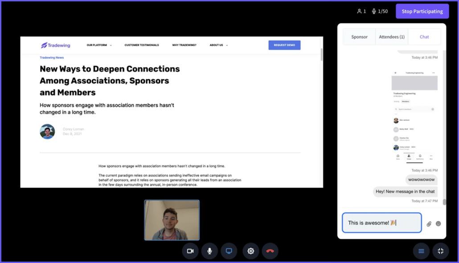This screenshot has width=459, height=263.
Task: Click the paperclip attachment icon
Action: (429, 224)
